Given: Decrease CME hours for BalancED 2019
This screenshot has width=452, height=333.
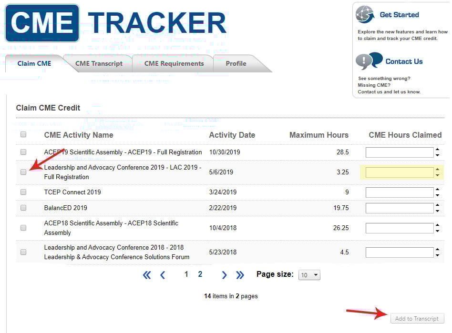Looking at the screenshot, I should pyautogui.click(x=438, y=211).
